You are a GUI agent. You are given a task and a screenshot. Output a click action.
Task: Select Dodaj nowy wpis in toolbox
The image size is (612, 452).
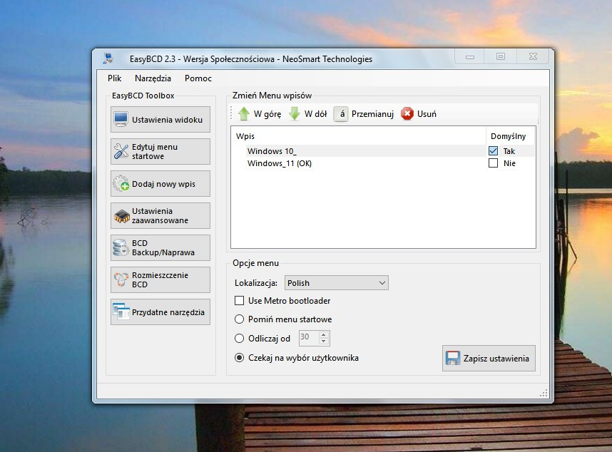[160, 184]
